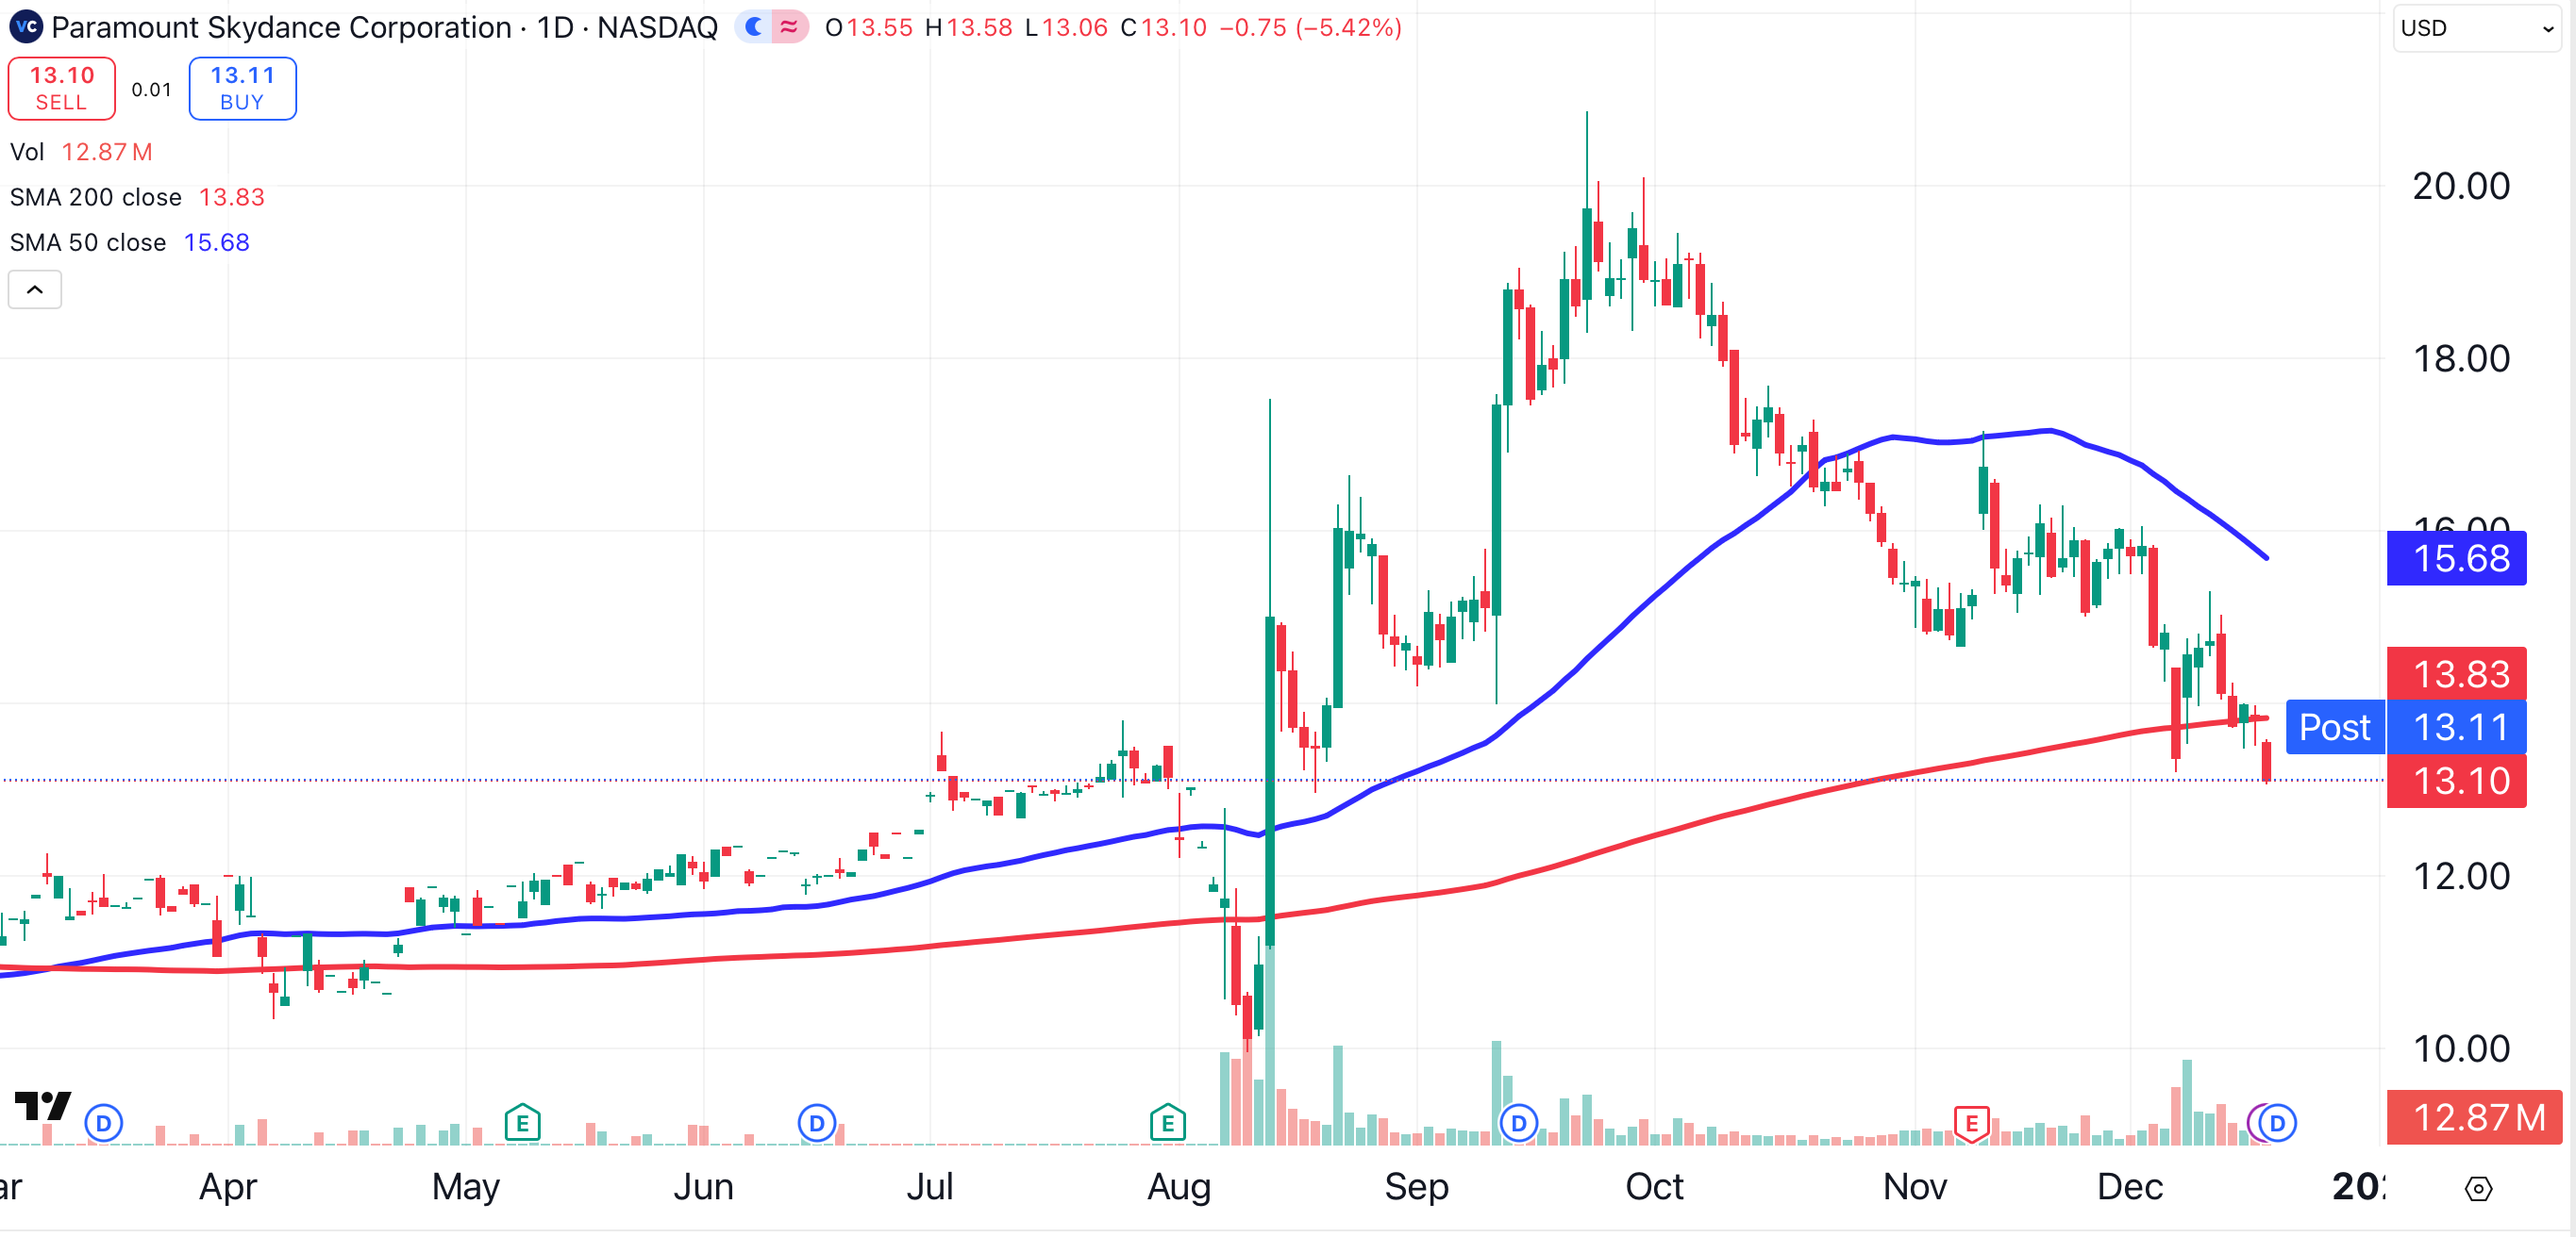This screenshot has height=1237, width=2576.
Task: Select the SMA 50 close legend
Action: [88, 243]
